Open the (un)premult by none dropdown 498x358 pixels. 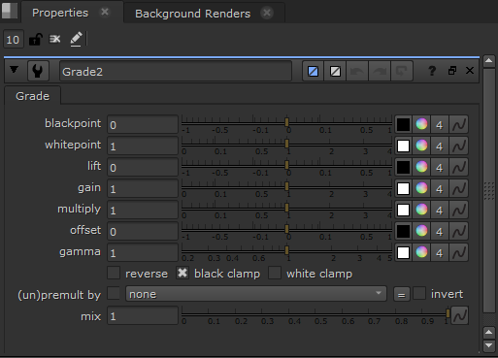point(256,294)
